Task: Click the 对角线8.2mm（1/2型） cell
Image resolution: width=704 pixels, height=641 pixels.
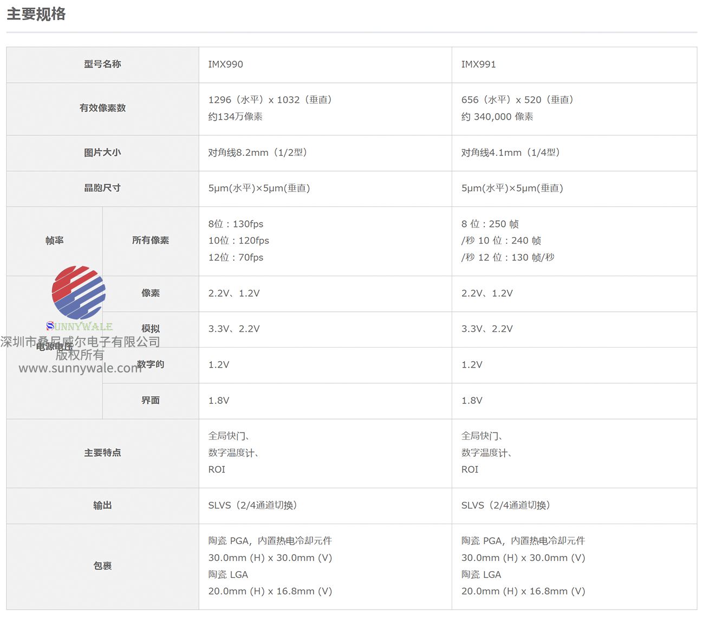Action: click(325, 153)
